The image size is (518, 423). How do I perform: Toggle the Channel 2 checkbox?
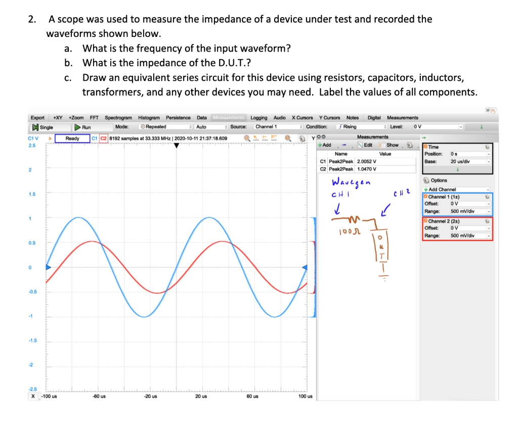coord(425,221)
